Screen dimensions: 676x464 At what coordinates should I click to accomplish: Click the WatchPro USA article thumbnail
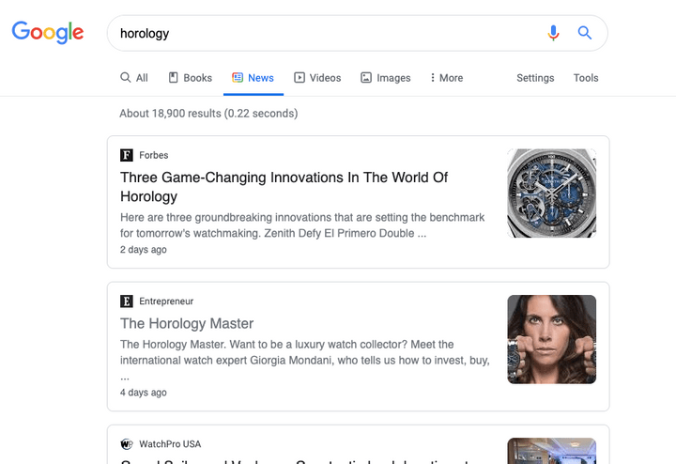click(x=551, y=451)
